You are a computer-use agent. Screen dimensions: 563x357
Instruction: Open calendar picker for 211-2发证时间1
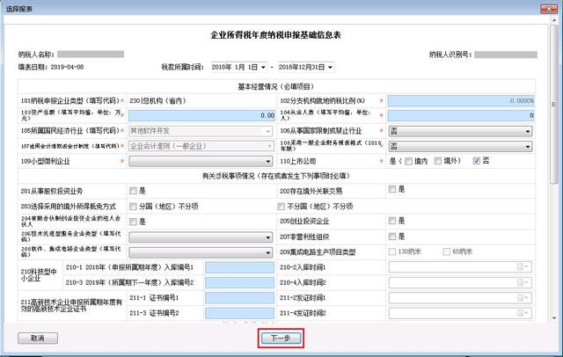click(x=523, y=298)
